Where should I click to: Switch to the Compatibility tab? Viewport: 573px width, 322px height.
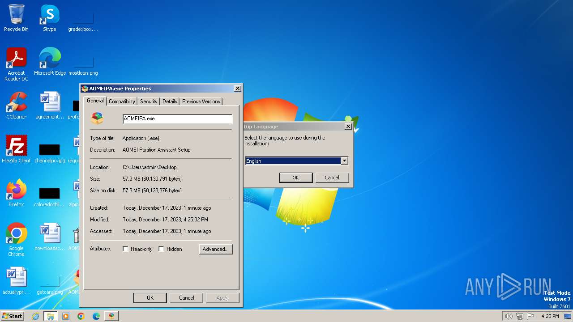122,102
